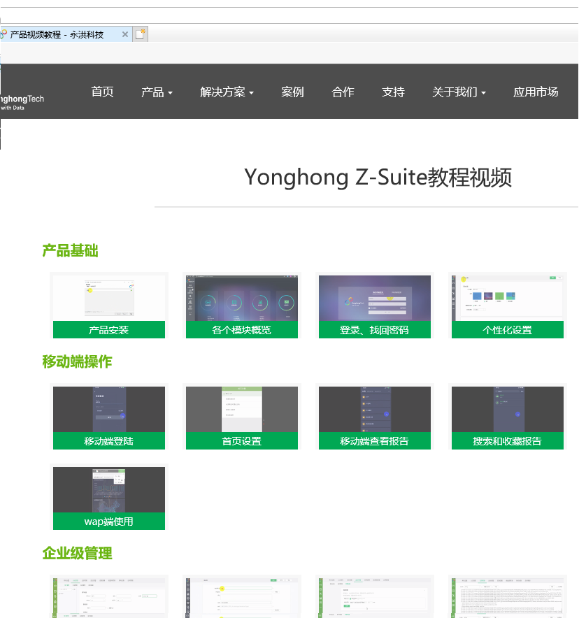Expand the 产品 dropdown menu
The width and height of the screenshot is (579, 618).
tap(157, 92)
